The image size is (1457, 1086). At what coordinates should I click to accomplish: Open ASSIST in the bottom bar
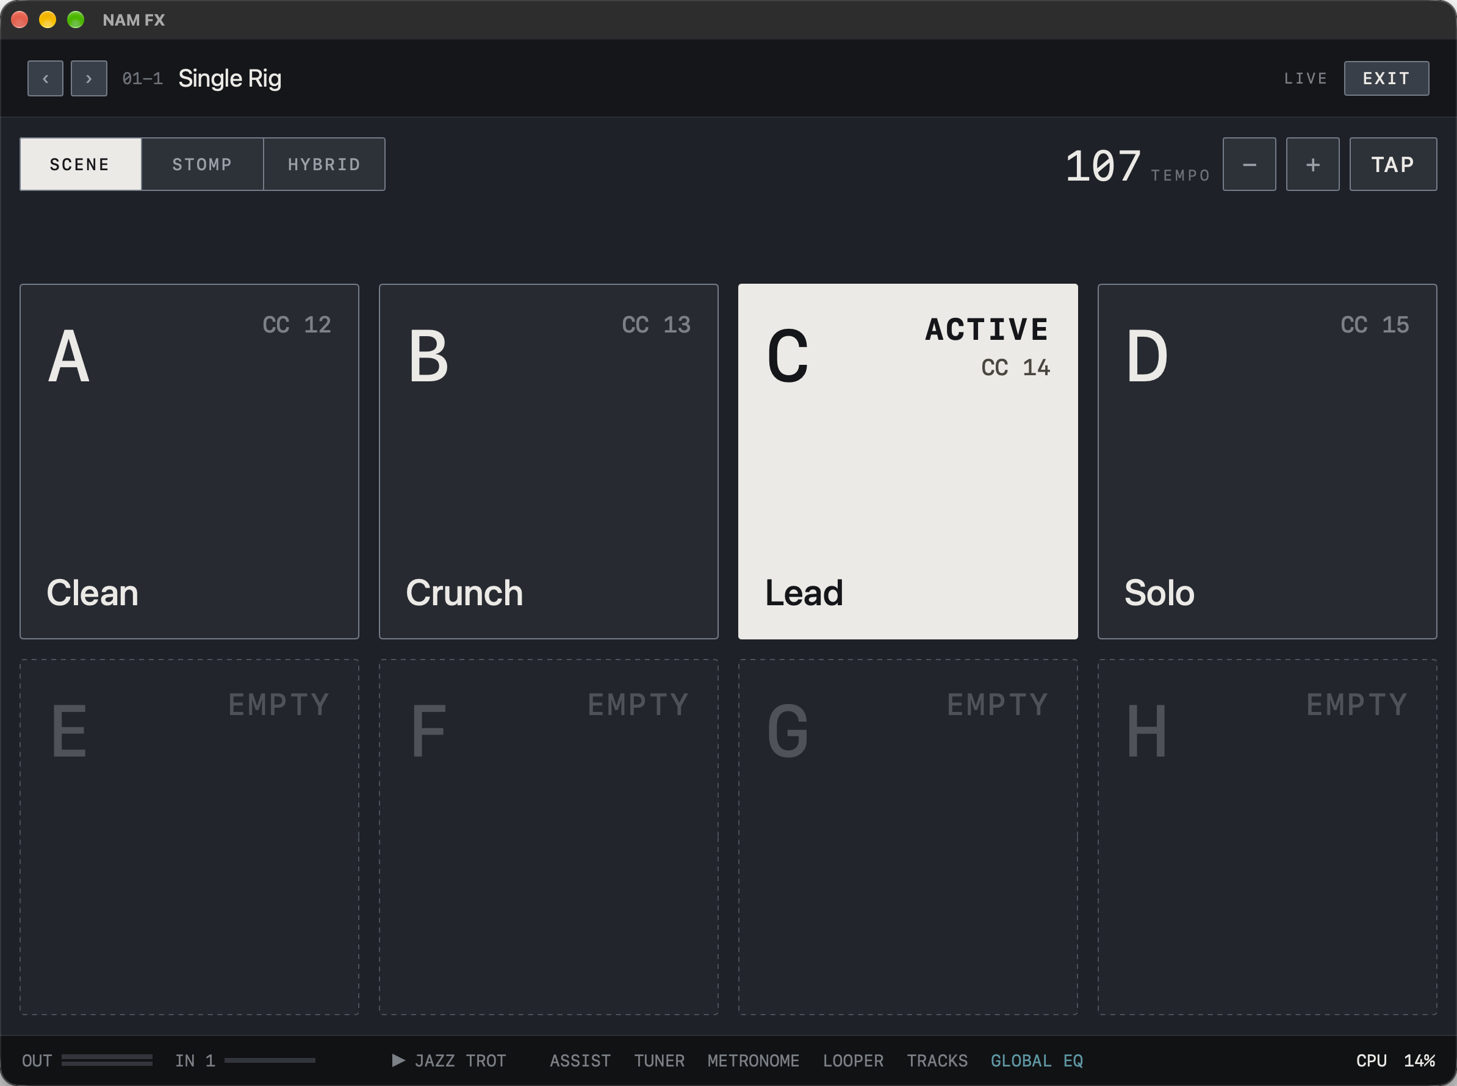580,1060
